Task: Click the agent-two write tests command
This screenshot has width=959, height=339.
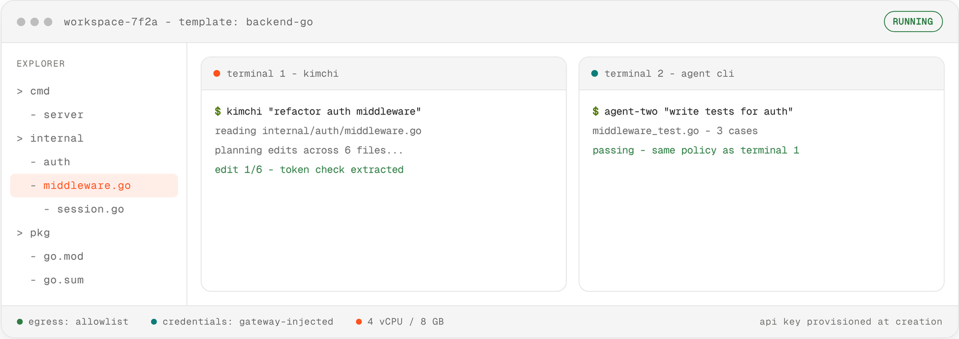Action: pyautogui.click(x=698, y=111)
